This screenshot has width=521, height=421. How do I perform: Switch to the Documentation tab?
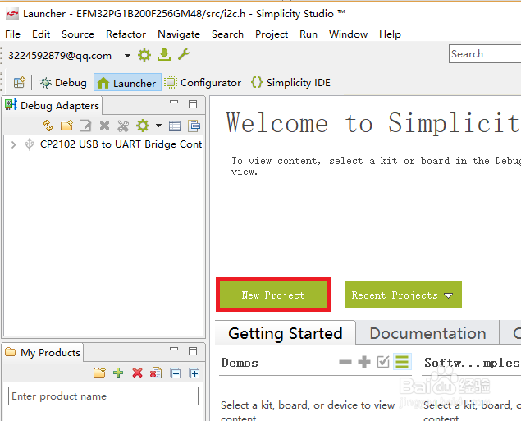click(x=427, y=333)
